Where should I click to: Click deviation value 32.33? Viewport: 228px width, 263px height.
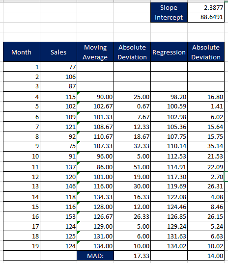point(132,146)
